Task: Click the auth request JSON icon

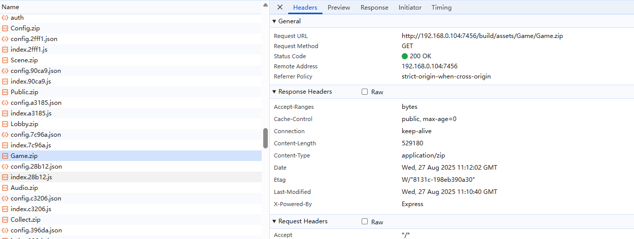Action: (x=5, y=18)
